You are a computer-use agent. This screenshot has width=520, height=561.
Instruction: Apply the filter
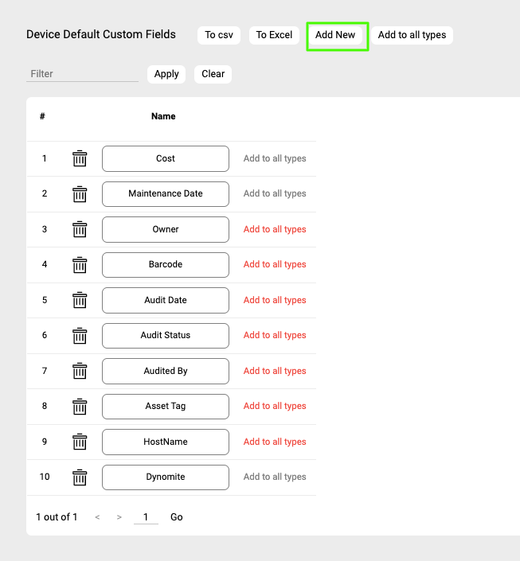pyautogui.click(x=166, y=74)
